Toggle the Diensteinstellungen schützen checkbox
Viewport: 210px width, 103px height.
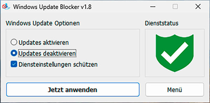(x=14, y=64)
